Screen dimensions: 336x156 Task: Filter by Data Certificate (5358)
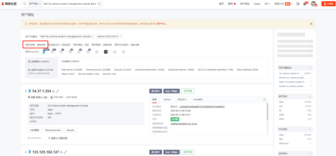pyautogui.click(x=248, y=70)
